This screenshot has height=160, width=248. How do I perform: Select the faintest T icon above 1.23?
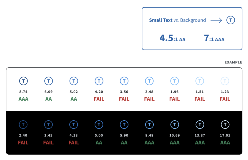pos(225,81)
